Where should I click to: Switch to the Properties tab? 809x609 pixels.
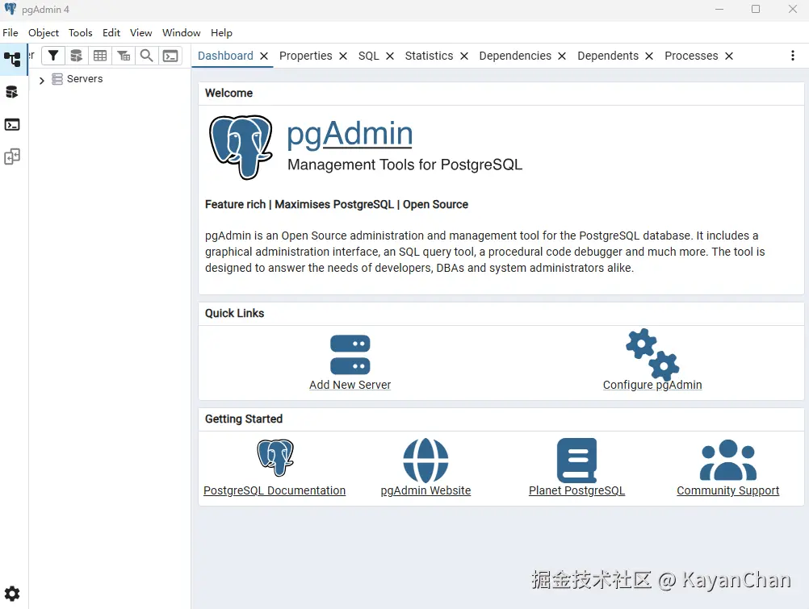pos(305,56)
